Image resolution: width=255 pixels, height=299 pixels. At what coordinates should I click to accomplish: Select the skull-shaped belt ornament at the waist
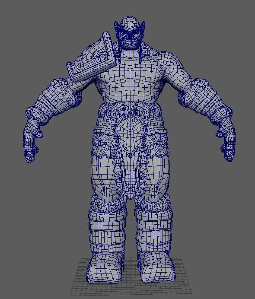[x=130, y=136]
